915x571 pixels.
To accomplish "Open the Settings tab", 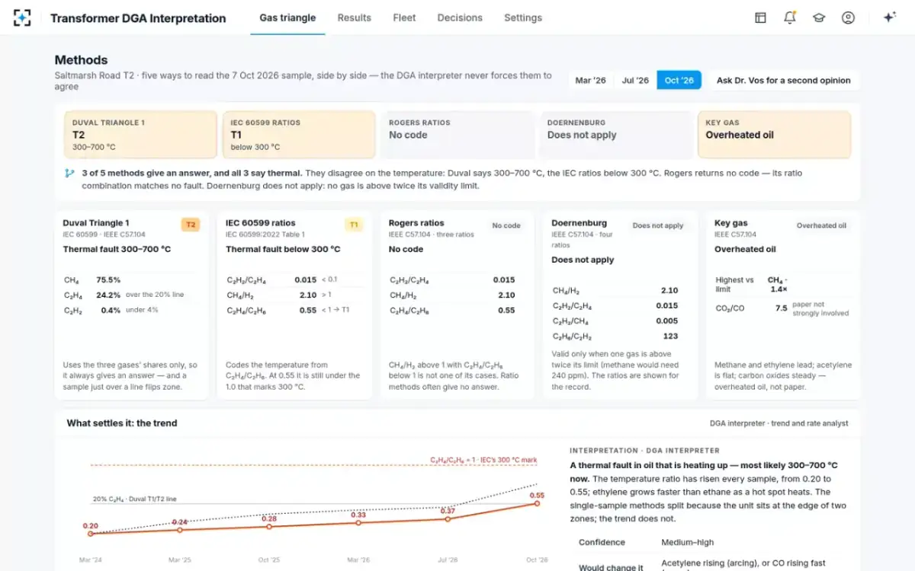I will click(x=523, y=18).
